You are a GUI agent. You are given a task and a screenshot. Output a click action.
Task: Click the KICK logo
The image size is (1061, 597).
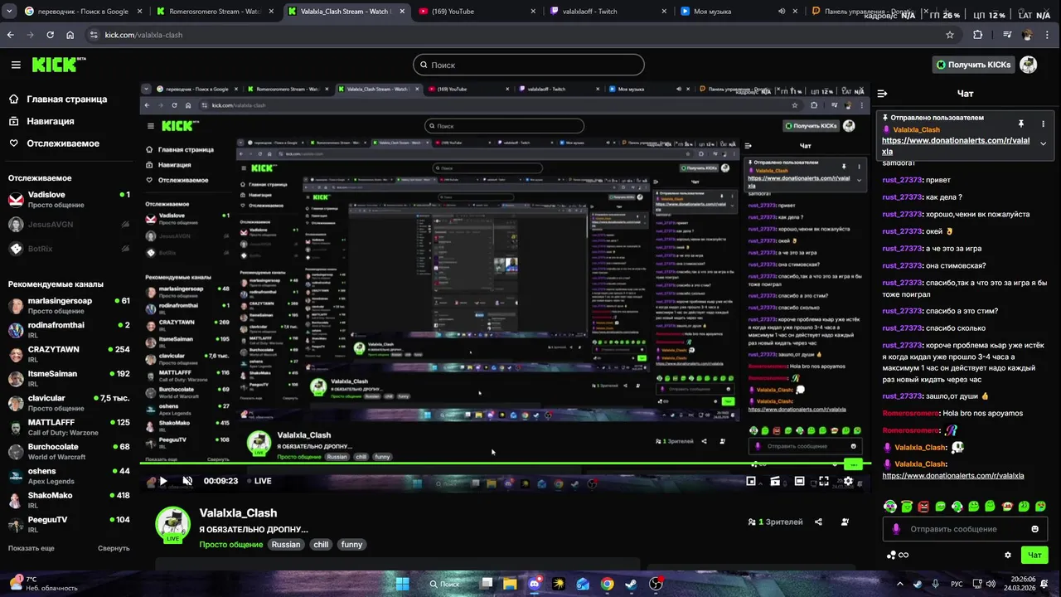(58, 65)
